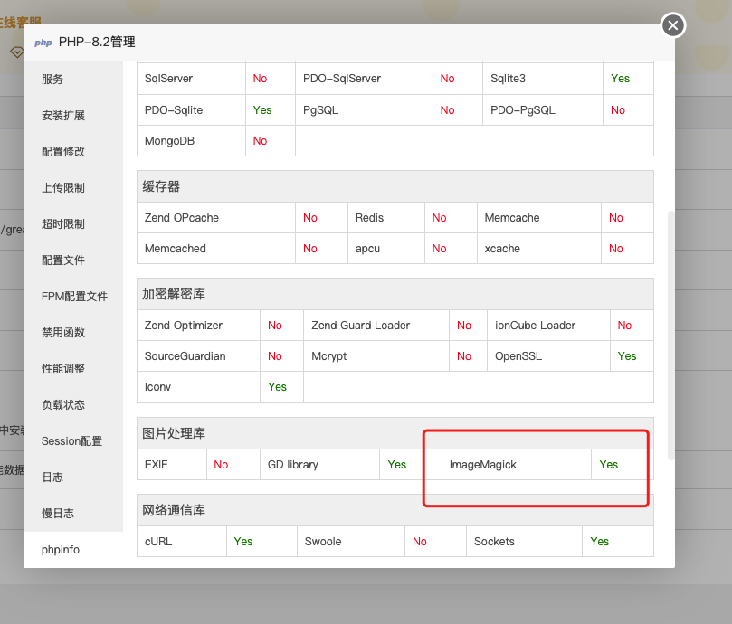This screenshot has height=624, width=732.
Task: Click the Yes value beside Sqlite3
Action: point(620,79)
